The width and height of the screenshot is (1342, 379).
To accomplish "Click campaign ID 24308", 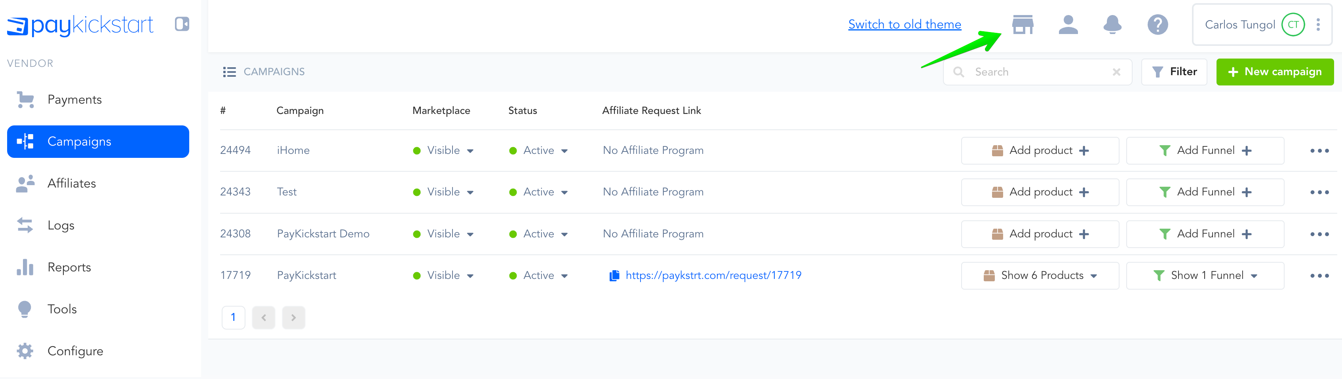I will (x=236, y=234).
